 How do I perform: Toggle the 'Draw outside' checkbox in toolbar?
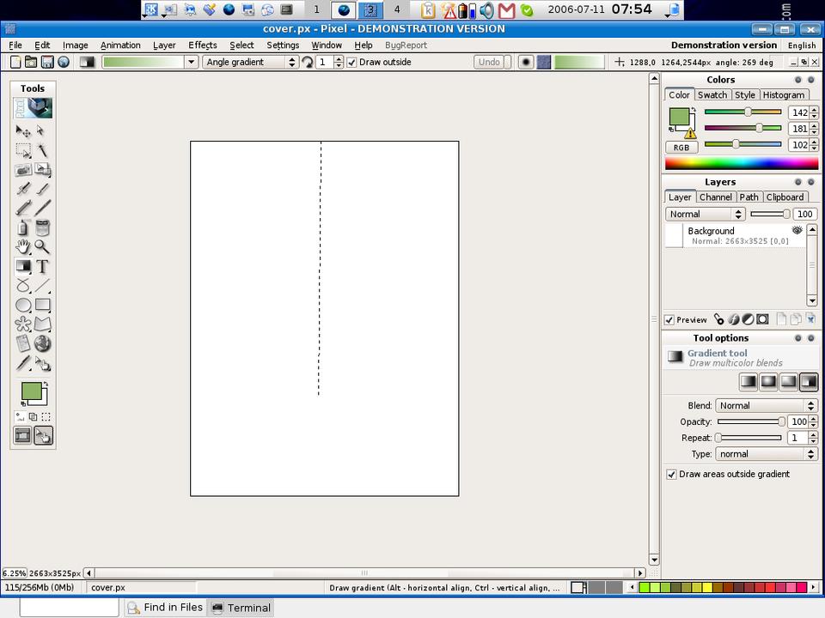tap(351, 62)
